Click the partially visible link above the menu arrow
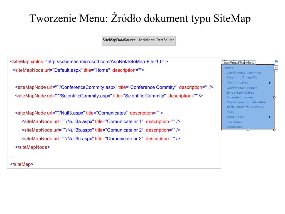This screenshot has height=214, width=285. [276, 62]
